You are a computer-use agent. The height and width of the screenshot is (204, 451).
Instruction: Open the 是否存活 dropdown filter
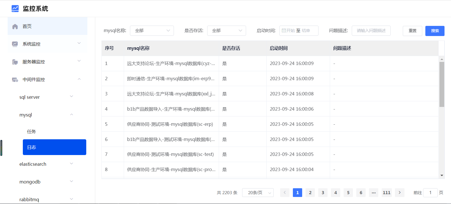point(226,31)
